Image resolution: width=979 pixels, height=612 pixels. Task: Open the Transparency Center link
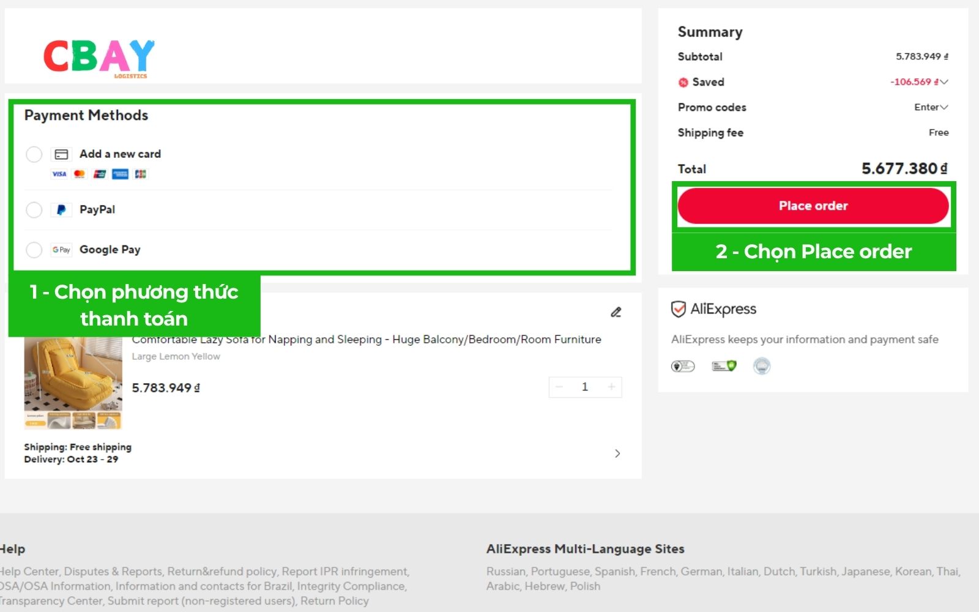51,600
